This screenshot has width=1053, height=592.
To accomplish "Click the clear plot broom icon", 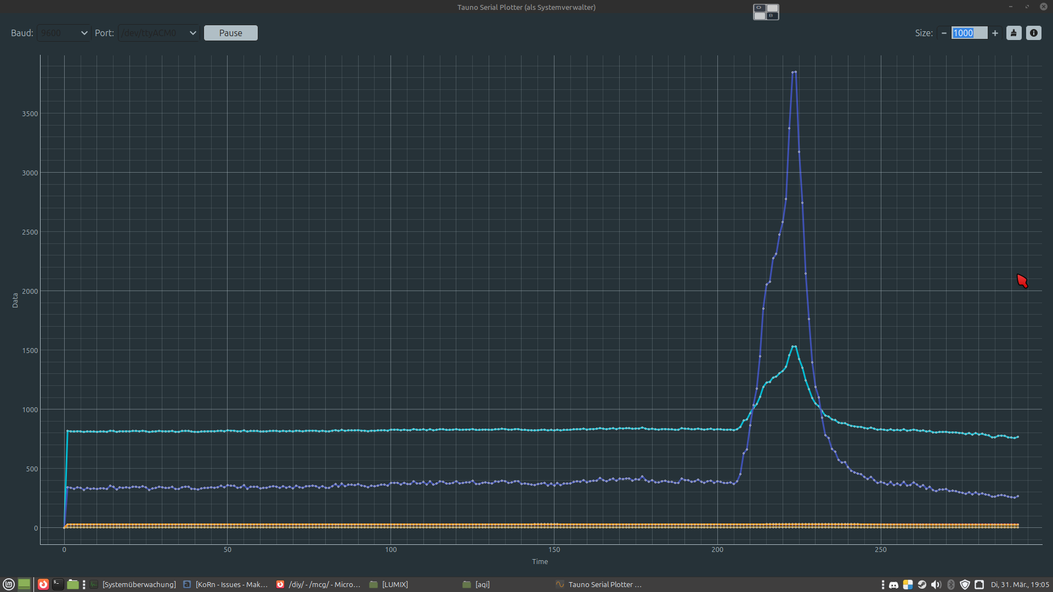I will [1014, 33].
